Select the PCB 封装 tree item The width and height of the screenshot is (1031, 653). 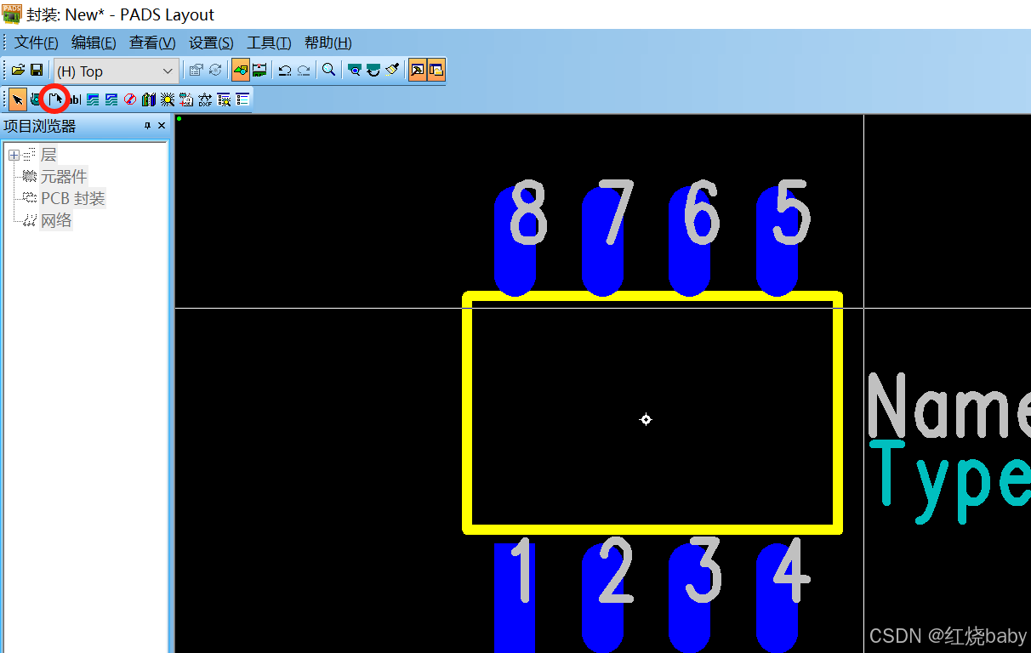(x=73, y=197)
